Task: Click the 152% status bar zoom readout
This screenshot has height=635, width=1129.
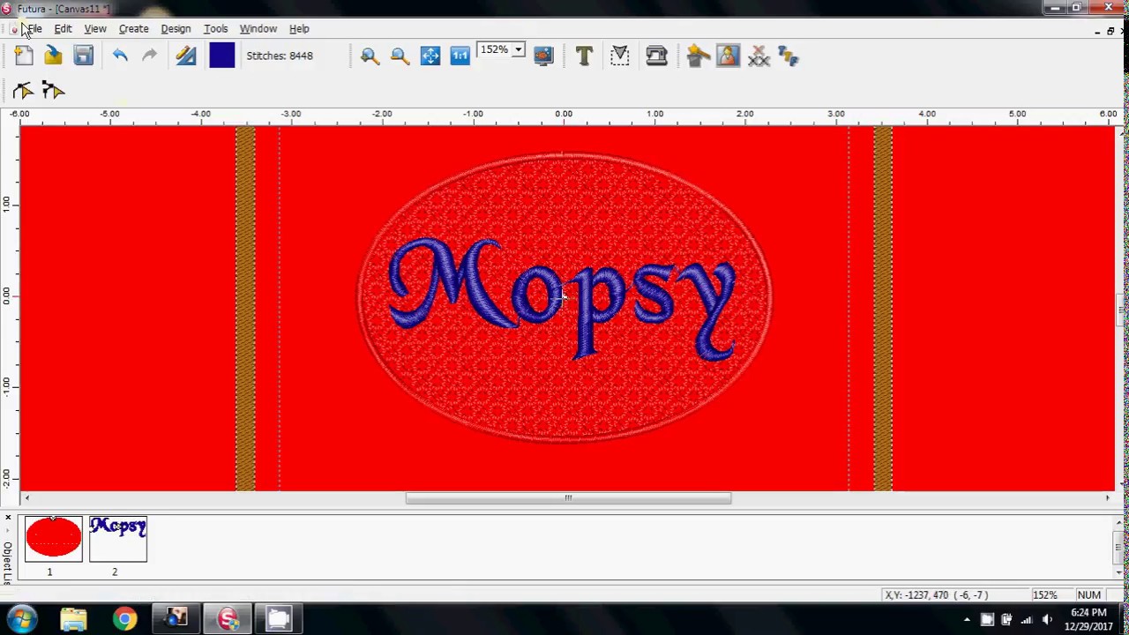Action: pyautogui.click(x=1045, y=595)
